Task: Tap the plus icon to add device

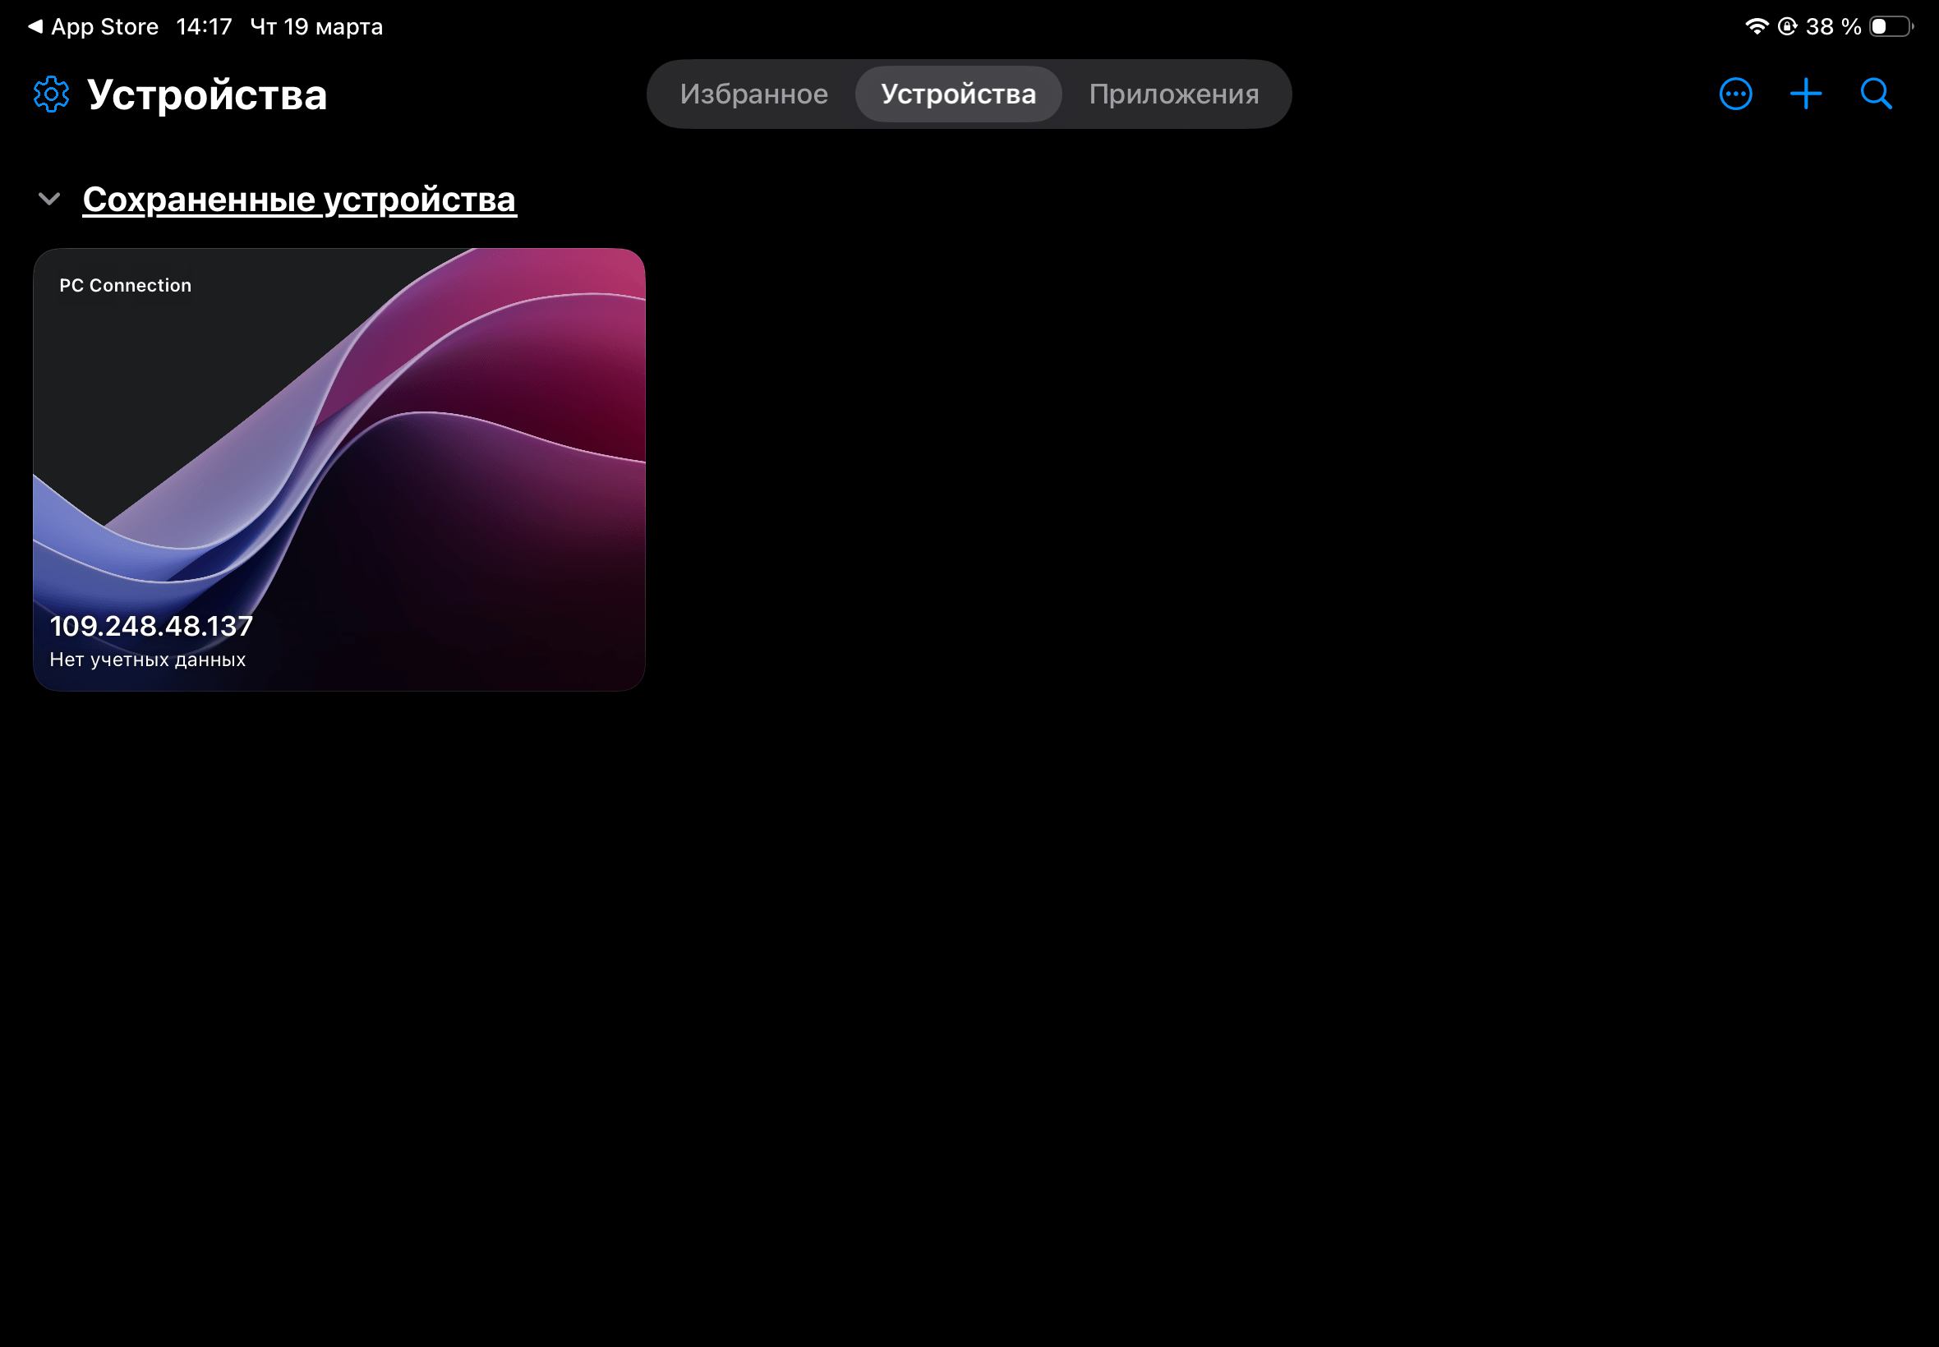Action: [1806, 94]
